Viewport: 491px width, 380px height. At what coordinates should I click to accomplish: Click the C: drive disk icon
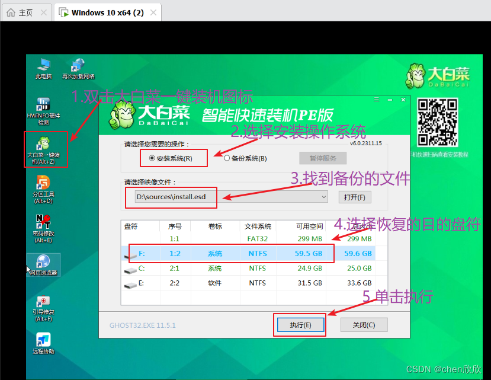(x=130, y=270)
